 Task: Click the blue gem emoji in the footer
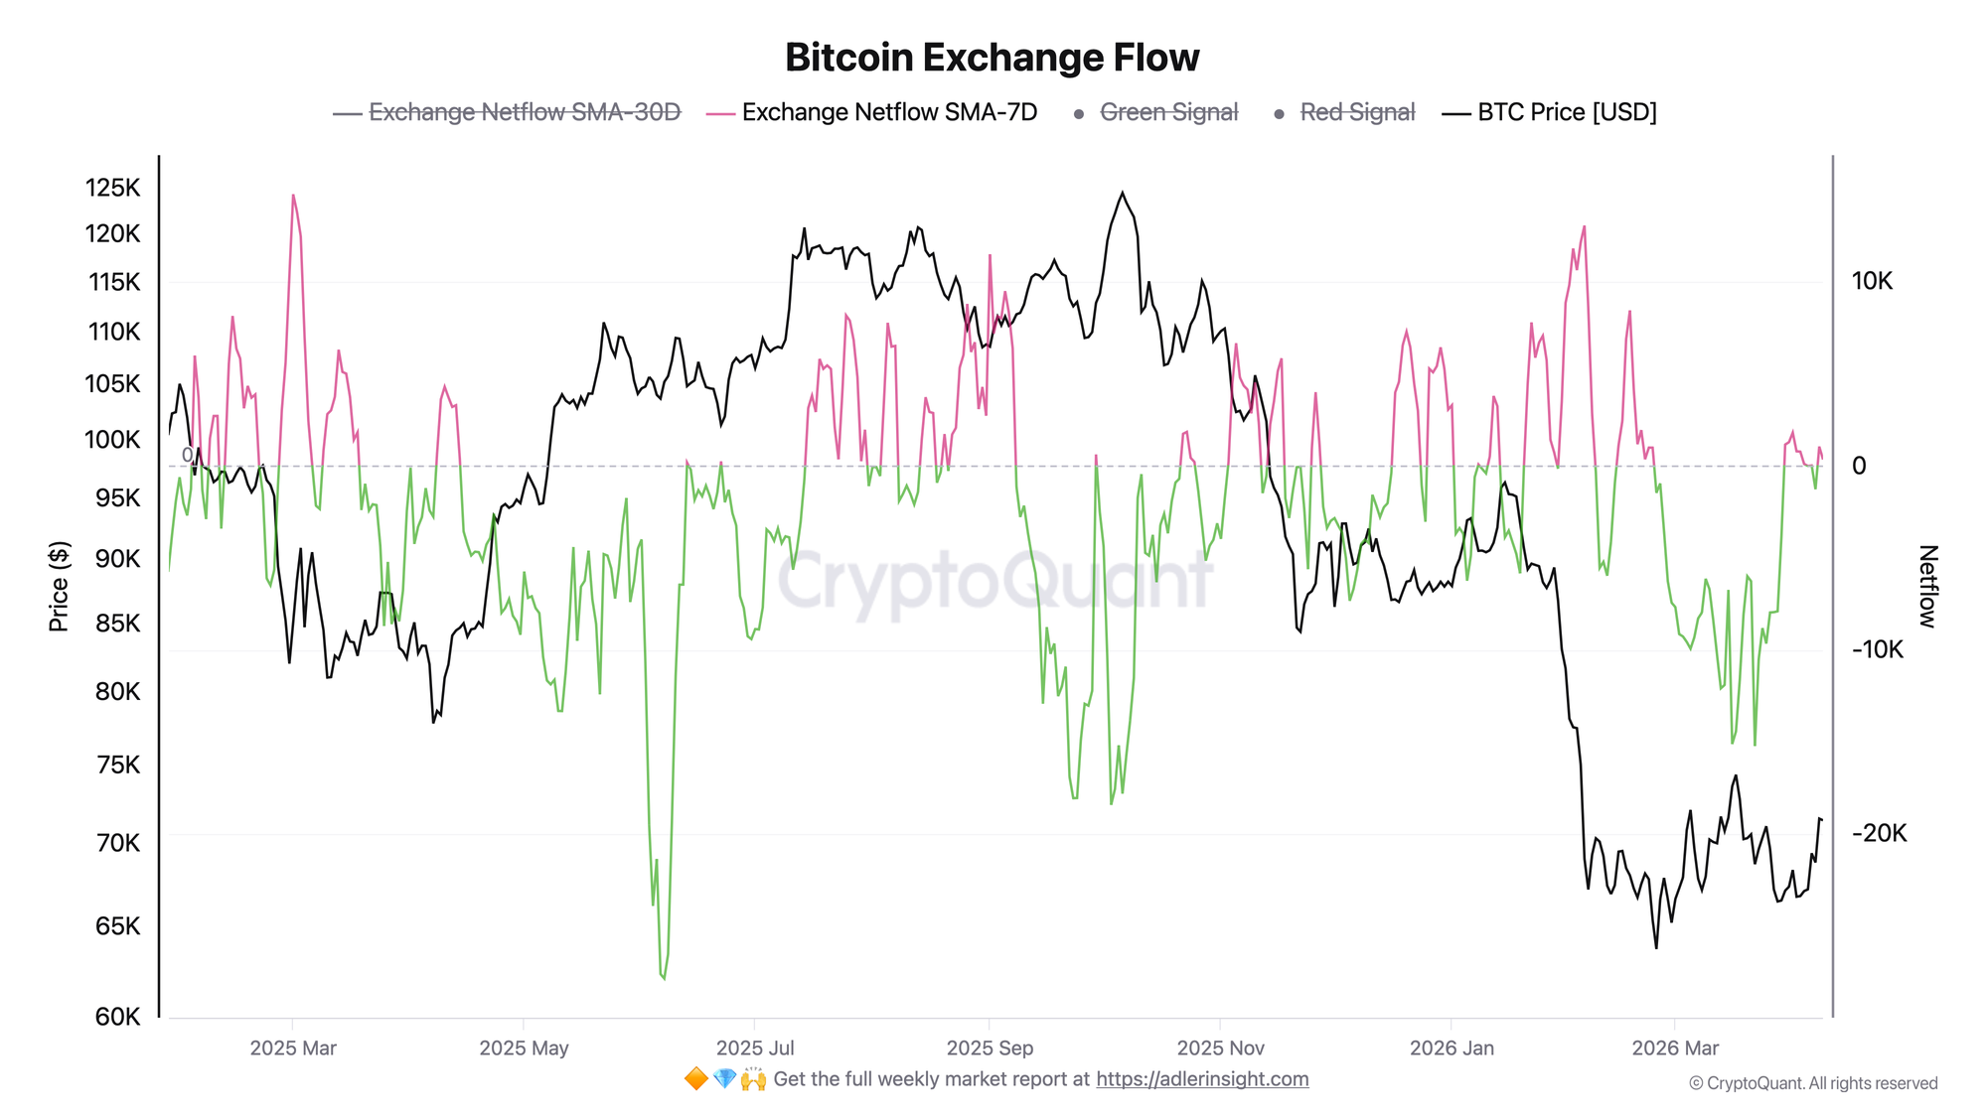pyautogui.click(x=725, y=1079)
